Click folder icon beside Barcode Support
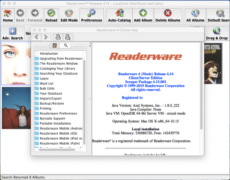 click(37, 118)
